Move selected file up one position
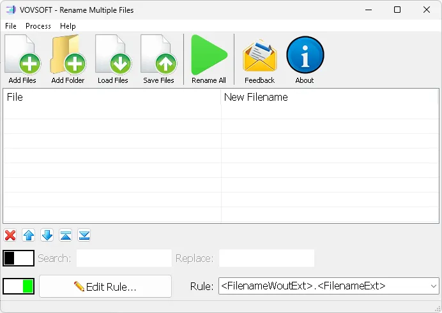Image resolution: width=442 pixels, height=313 pixels. click(29, 235)
